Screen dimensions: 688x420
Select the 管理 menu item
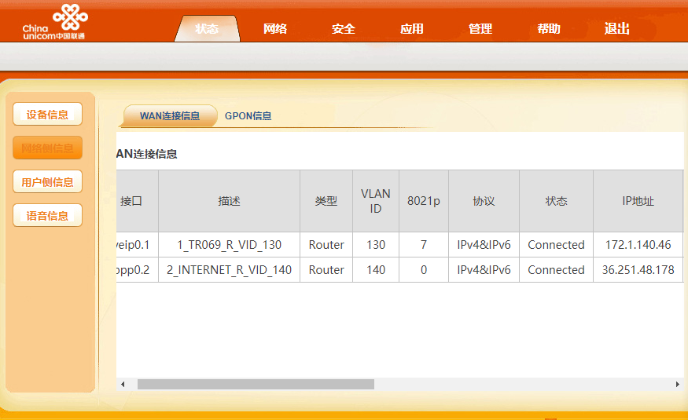pos(480,29)
